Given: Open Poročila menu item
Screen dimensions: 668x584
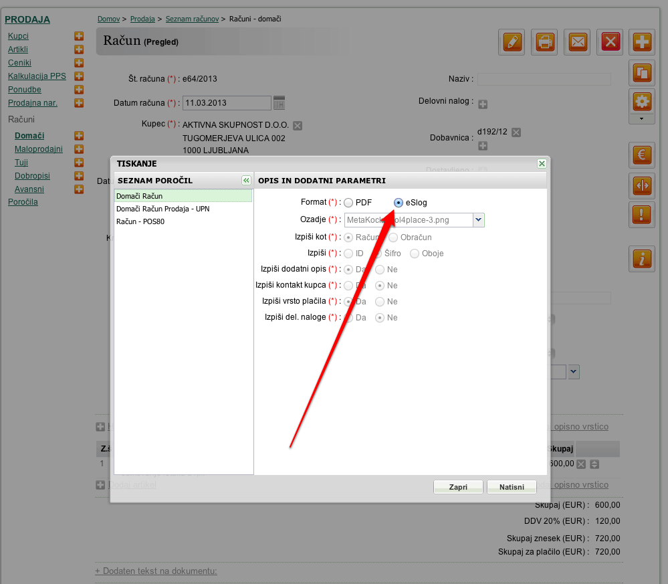Looking at the screenshot, I should point(23,201).
